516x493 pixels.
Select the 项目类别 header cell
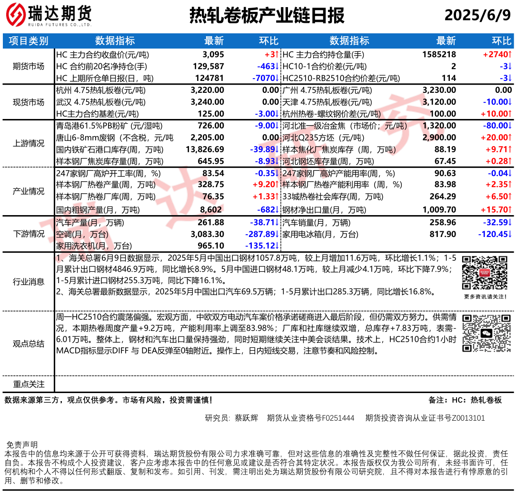point(29,41)
